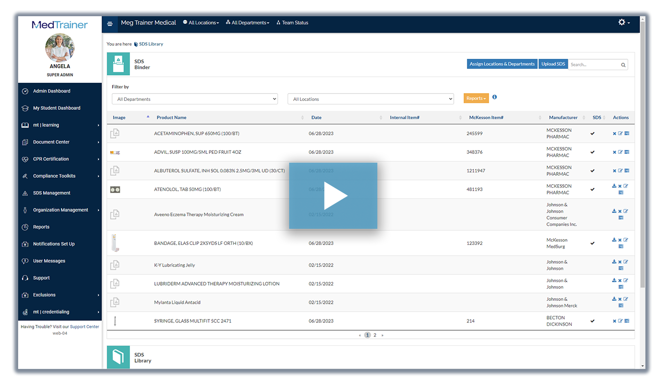Screen dimensions: 666x391
Task: Edit the ADVIL, SUSP row entry
Action: (620, 152)
